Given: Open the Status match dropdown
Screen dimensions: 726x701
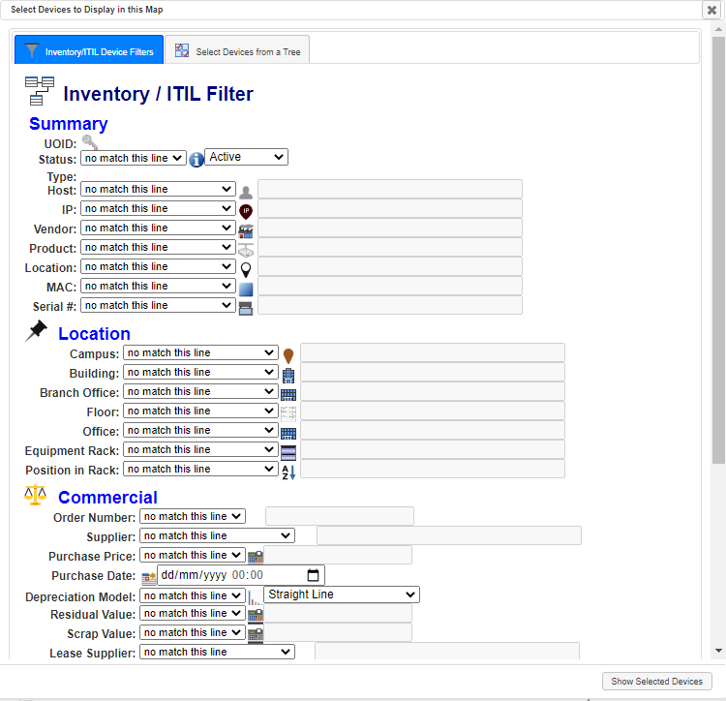Looking at the screenshot, I should point(134,159).
